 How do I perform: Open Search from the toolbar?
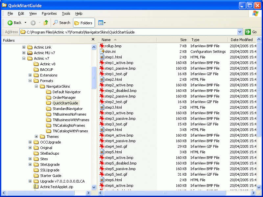coord(61,23)
